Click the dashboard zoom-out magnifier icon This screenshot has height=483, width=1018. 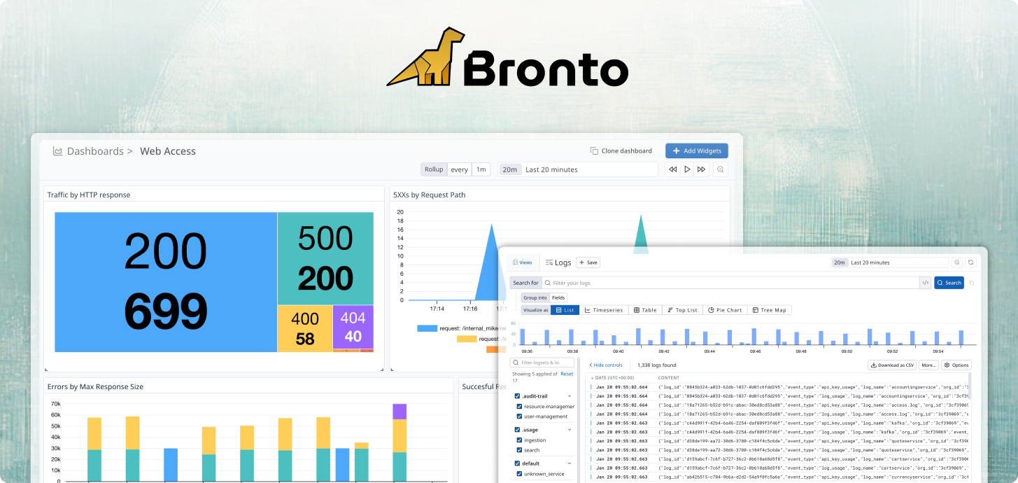(721, 169)
